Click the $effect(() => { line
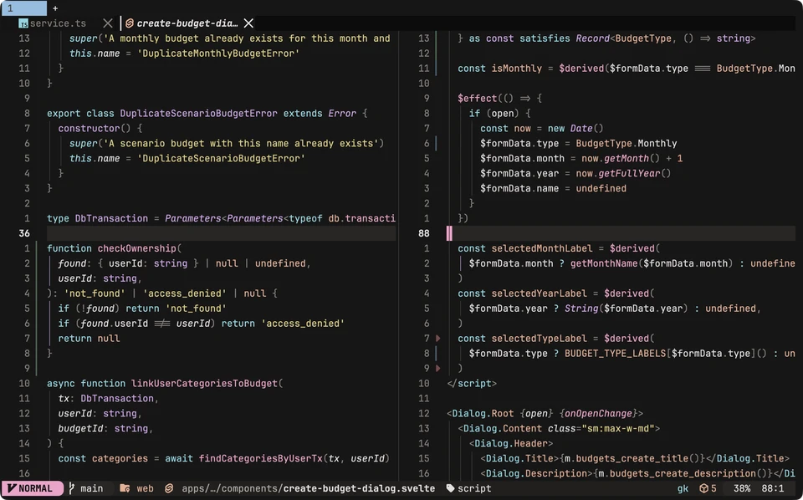Image resolution: width=803 pixels, height=500 pixels. click(x=500, y=99)
